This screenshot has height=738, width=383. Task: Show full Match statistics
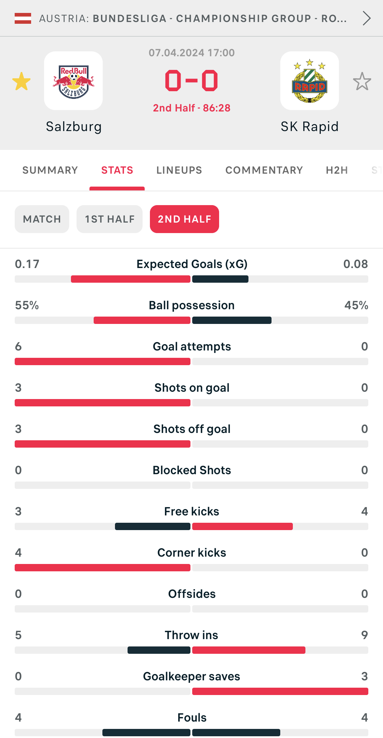pos(42,219)
